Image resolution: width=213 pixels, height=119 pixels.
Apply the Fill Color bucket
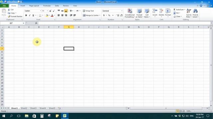47,16
